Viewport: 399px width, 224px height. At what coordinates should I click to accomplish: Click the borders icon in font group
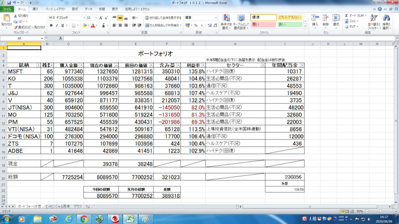(x=74, y=25)
